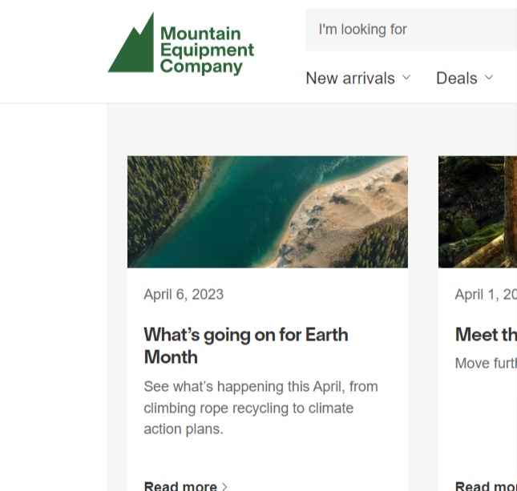Expand the chevron beside New arrivals
Viewport: 517px width, 491px height.
pyautogui.click(x=406, y=78)
